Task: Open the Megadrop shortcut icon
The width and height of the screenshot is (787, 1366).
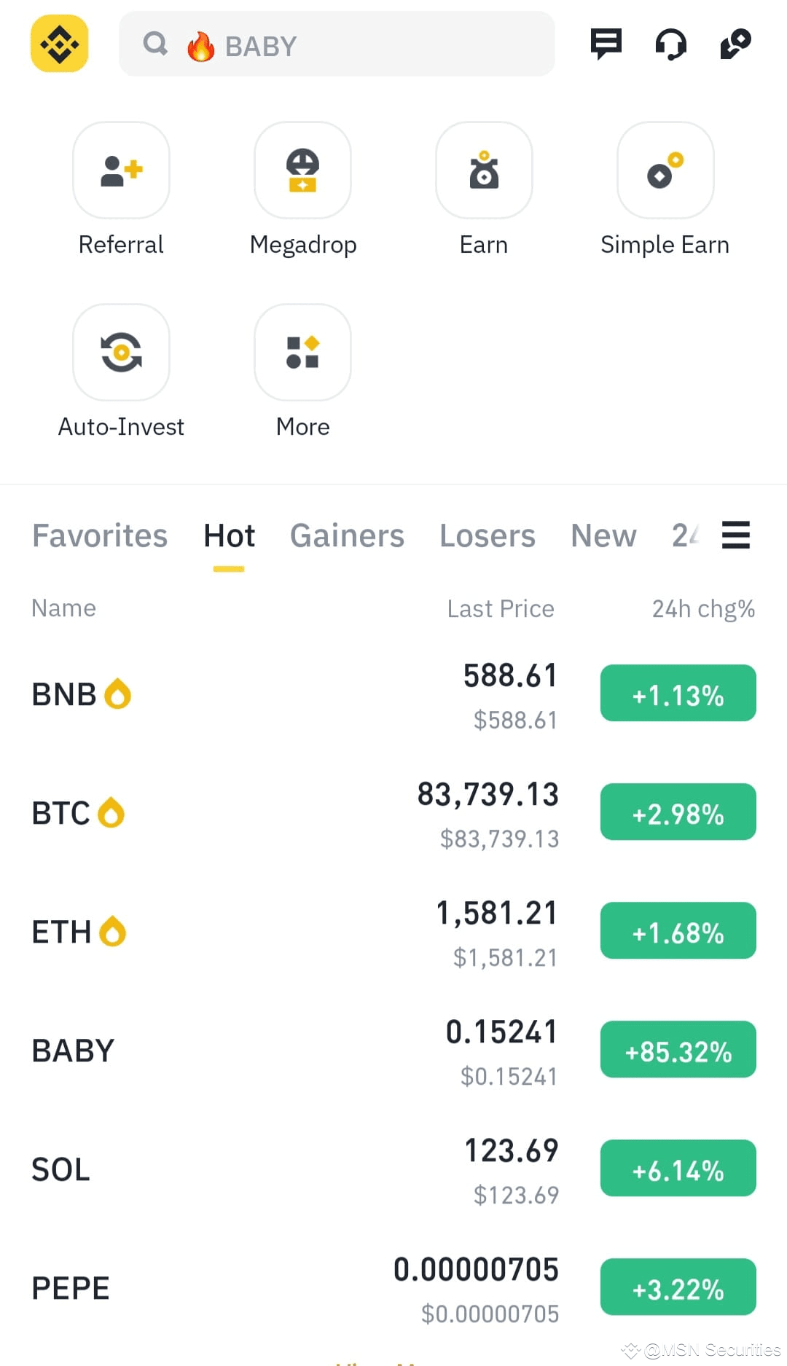Action: pyautogui.click(x=302, y=170)
